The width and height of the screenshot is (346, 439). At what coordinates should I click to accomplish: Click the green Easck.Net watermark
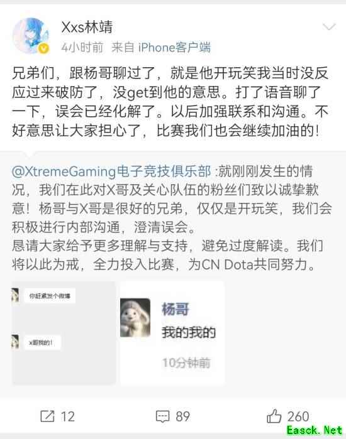click(315, 430)
